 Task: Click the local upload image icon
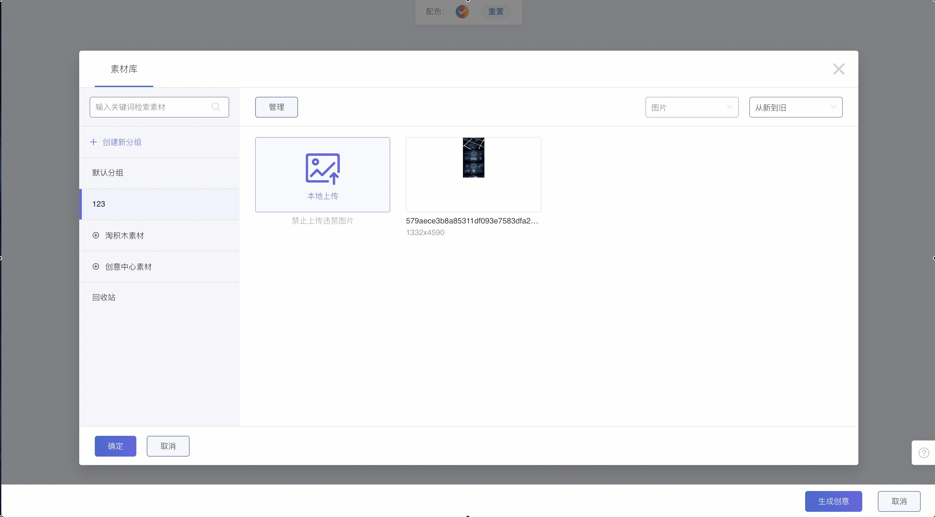tap(322, 169)
